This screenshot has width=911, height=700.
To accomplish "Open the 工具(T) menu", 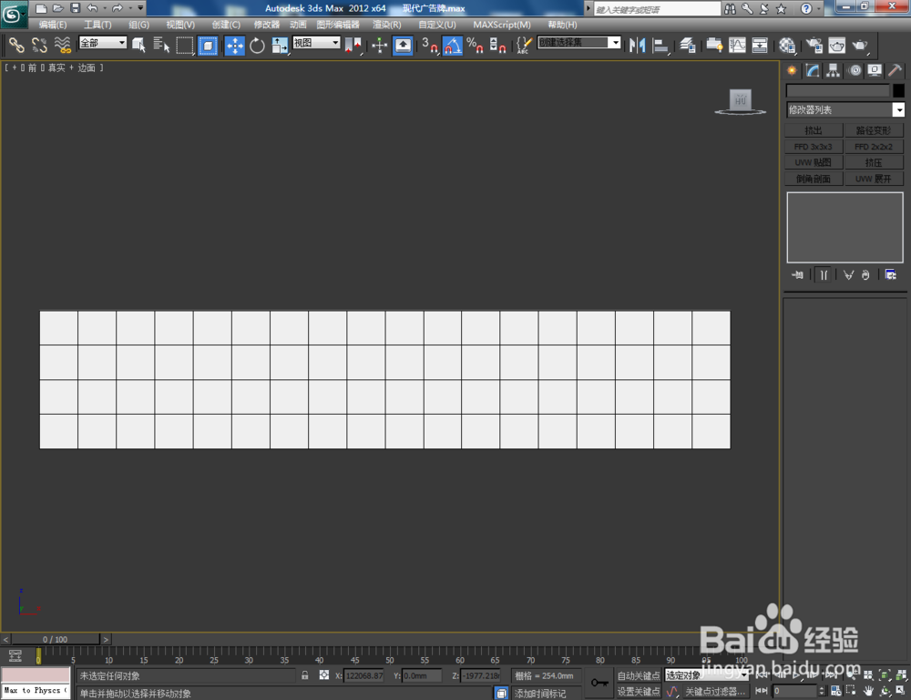I will (x=97, y=25).
